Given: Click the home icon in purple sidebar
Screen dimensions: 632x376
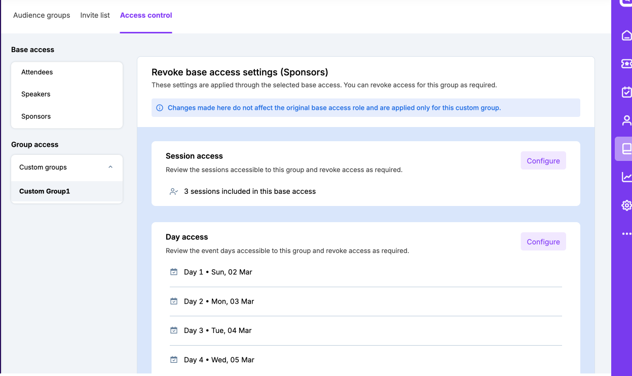Looking at the screenshot, I should coord(626,35).
